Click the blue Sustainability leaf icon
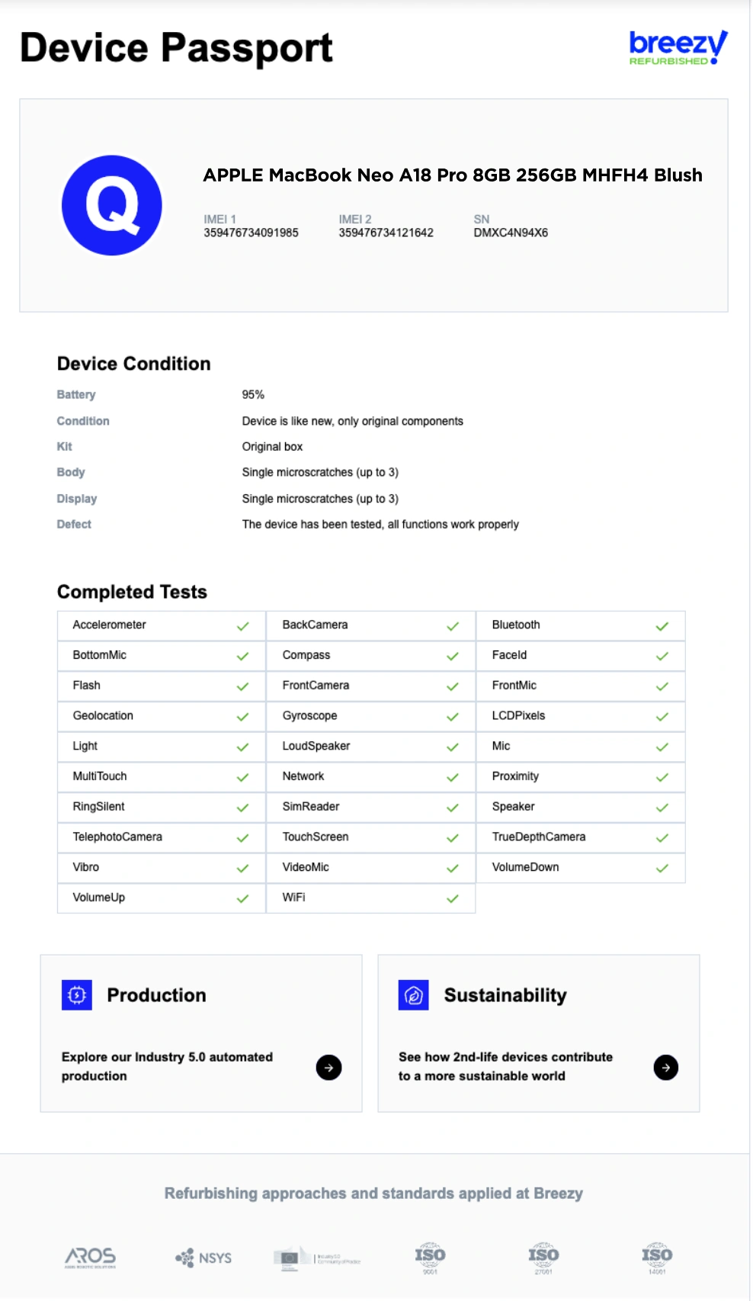This screenshot has height=1301, width=753. pos(414,994)
